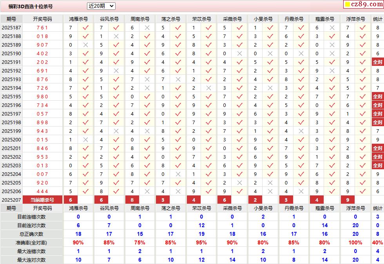Screen dimensions: 384x264
Task: Click the check mark for 鸿雁杀号 in row 2025187
Action: click(85, 28)
